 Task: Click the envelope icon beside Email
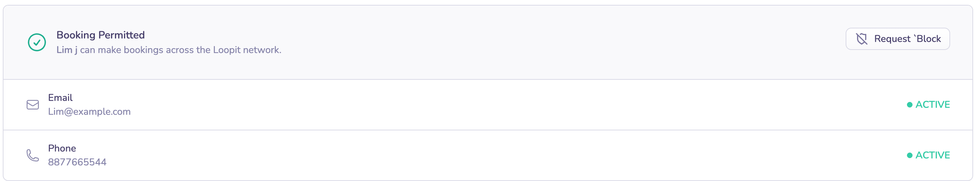(33, 105)
